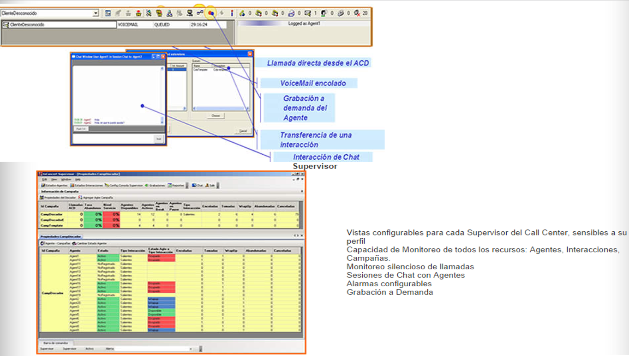The height and width of the screenshot is (356, 629).
Task: Click Config Consola Supervisor toolbar item
Action: click(x=124, y=185)
